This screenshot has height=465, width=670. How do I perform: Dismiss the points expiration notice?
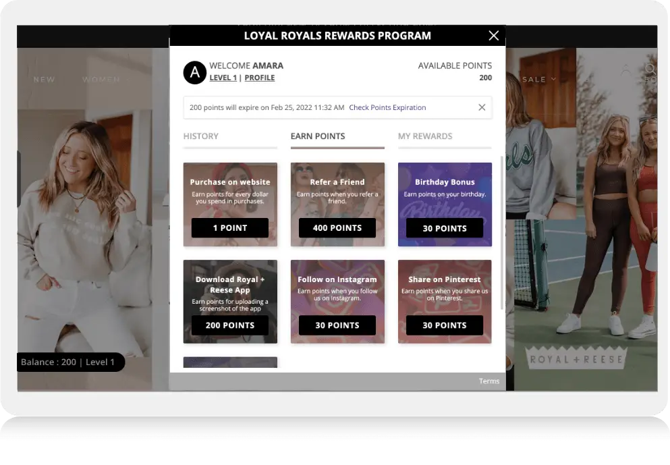coord(482,107)
